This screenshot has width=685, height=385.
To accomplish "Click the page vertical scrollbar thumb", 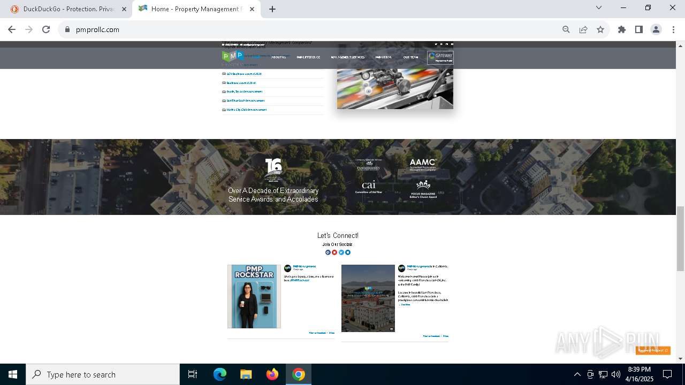I will click(x=681, y=230).
